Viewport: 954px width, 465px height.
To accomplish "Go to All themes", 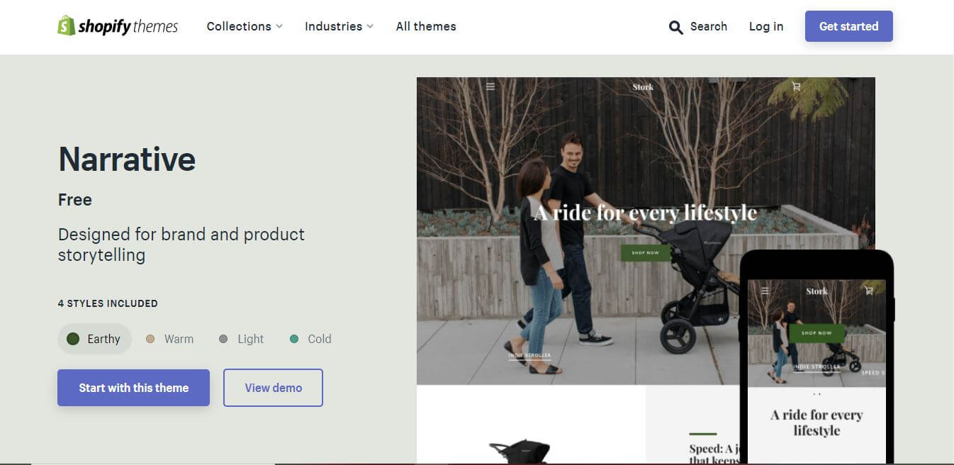I will (425, 26).
